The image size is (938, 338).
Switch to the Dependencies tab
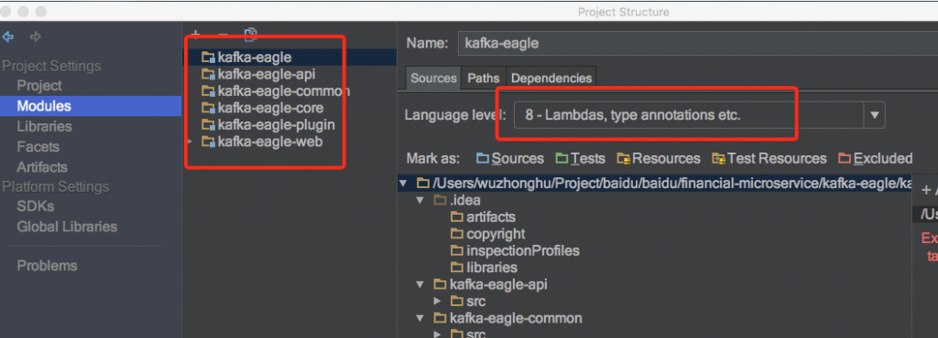point(551,78)
